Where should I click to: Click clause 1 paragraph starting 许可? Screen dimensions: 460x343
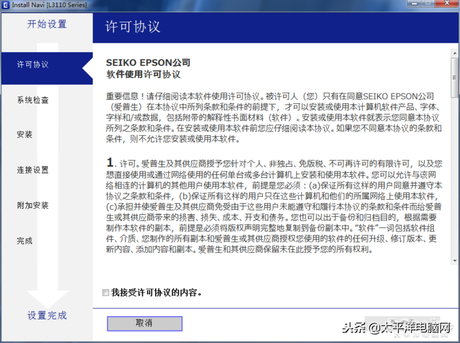(274, 206)
